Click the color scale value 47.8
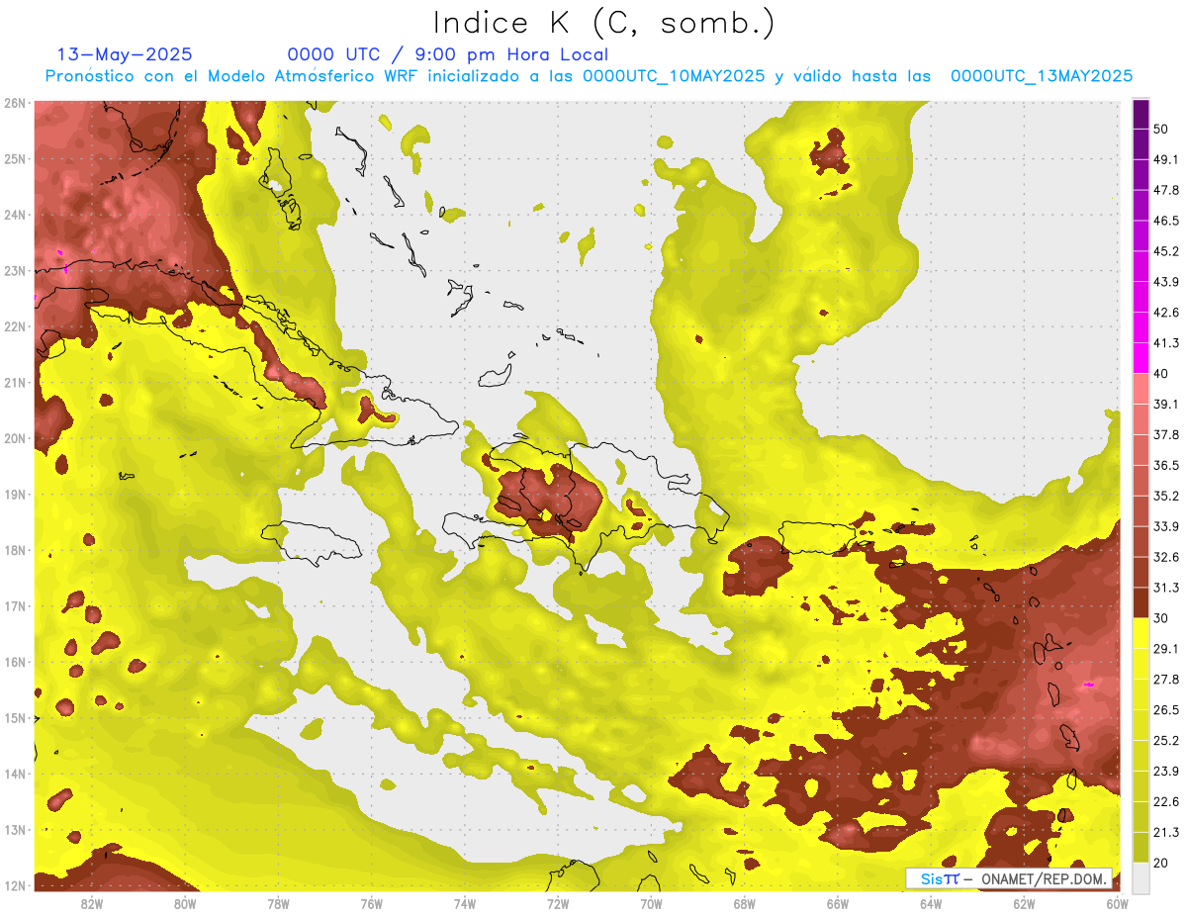Screen dimensions: 1187x917 [x=1167, y=190]
